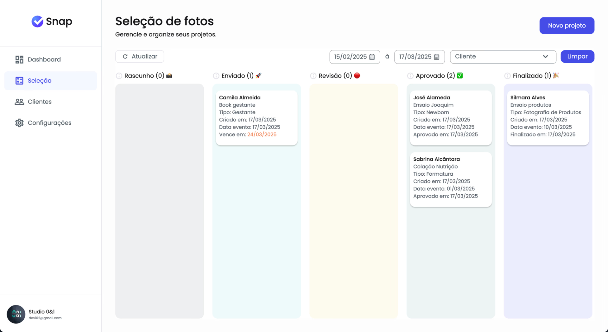The width and height of the screenshot is (608, 332).
Task: Click 'Data evento: 01/03/2025' text
Action: (x=444, y=189)
